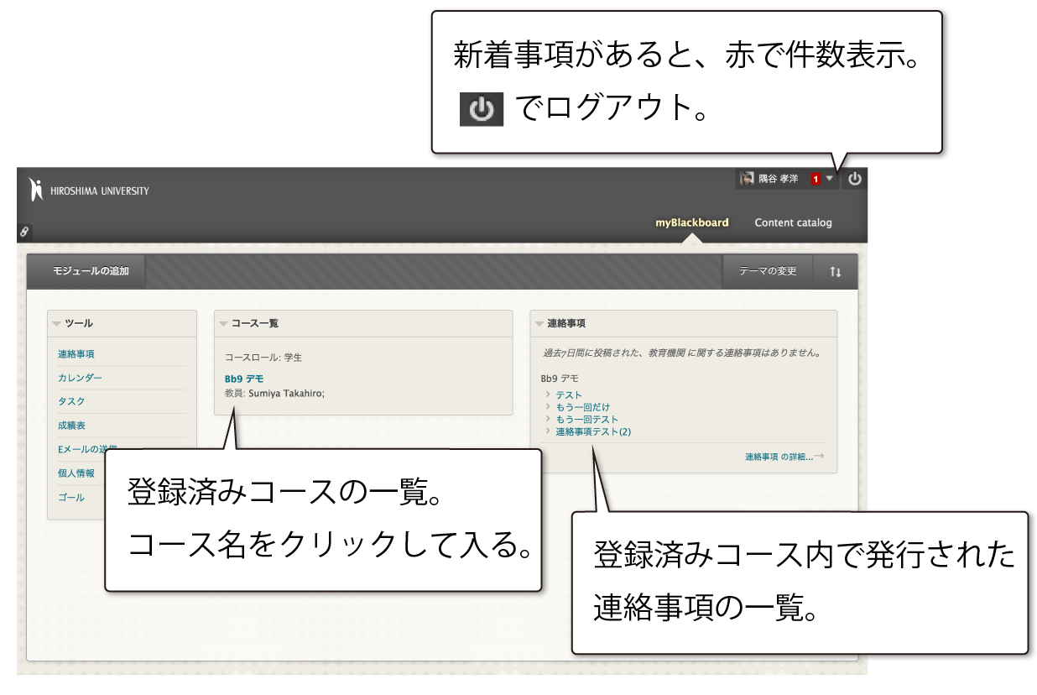
Task: Click the テーマの変更 button
Action: pos(767,272)
